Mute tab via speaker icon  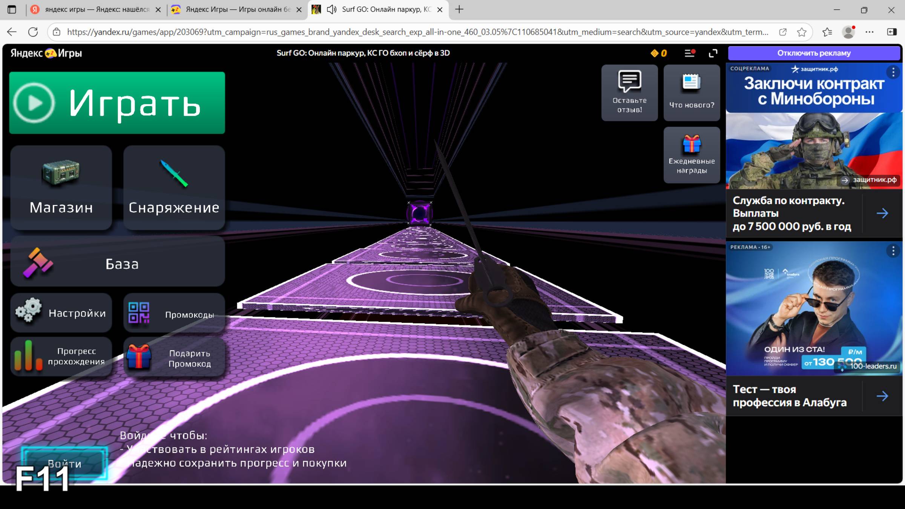point(331,10)
